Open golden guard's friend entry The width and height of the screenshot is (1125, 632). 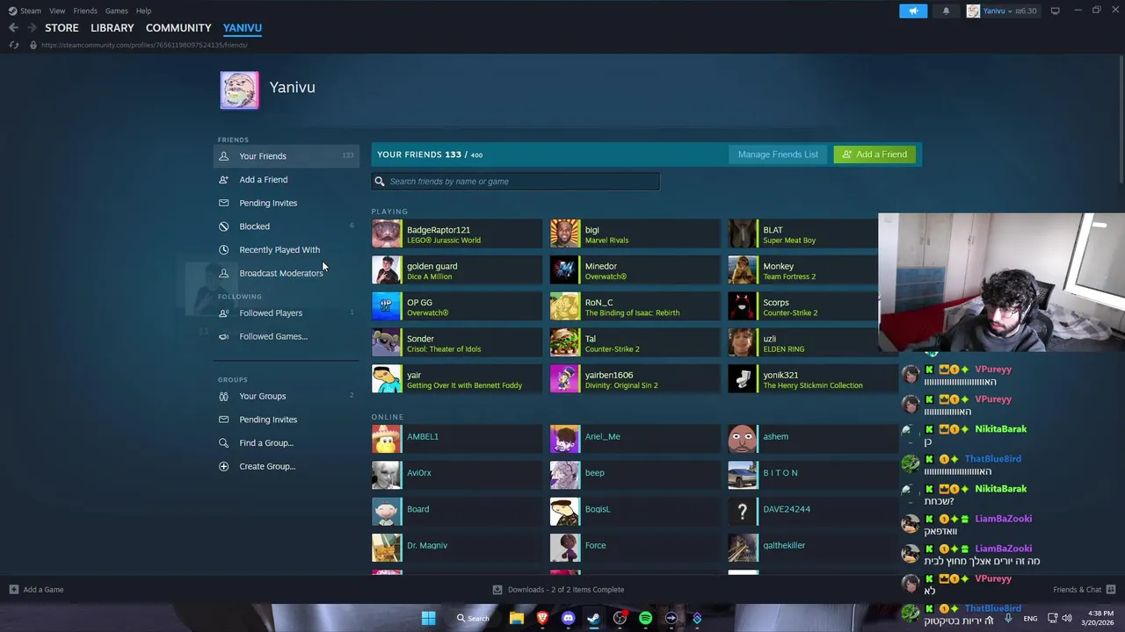(456, 271)
